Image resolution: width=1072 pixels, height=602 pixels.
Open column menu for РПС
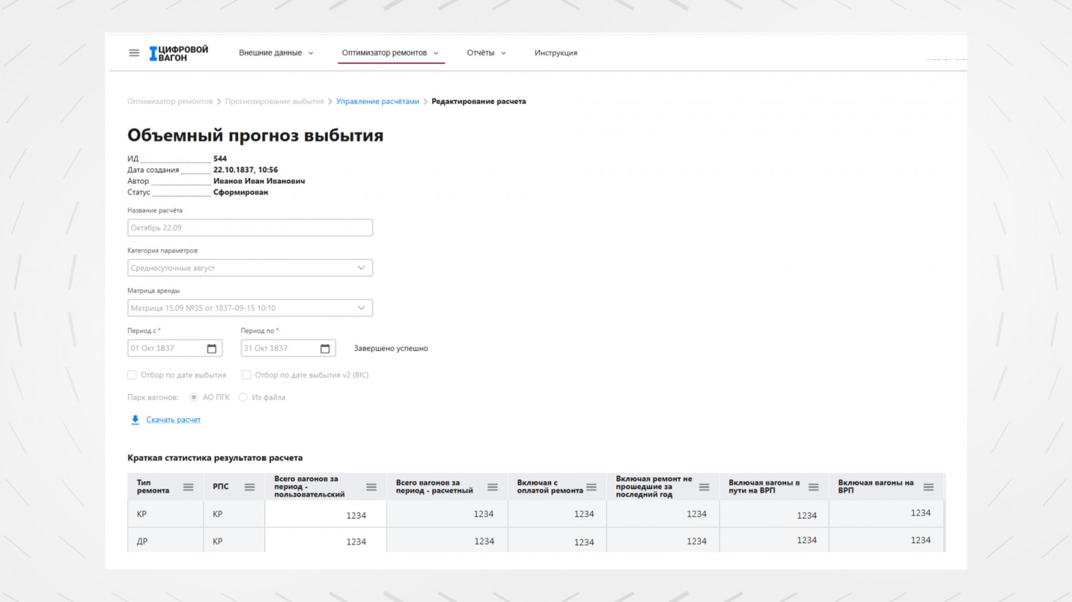[x=249, y=487]
